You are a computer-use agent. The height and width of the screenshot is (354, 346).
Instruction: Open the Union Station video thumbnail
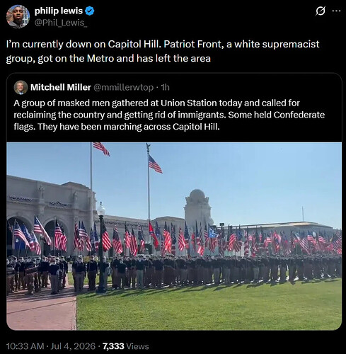tap(174, 236)
